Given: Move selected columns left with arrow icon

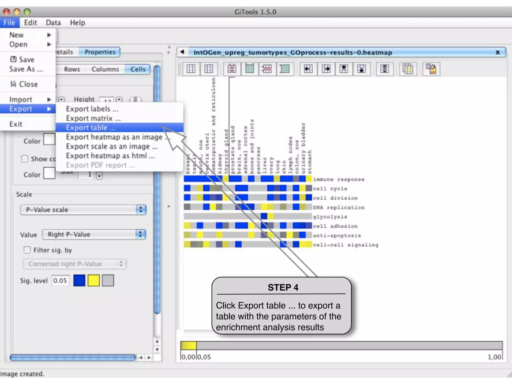Looking at the screenshot, I should (x=308, y=69).
